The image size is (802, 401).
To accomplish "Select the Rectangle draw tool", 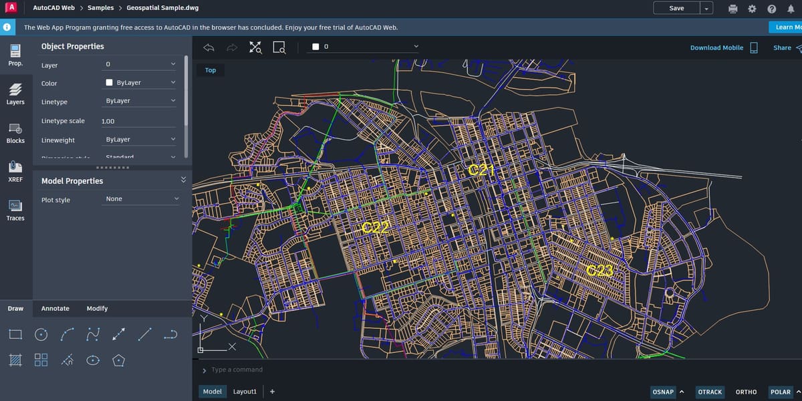I will [x=16, y=333].
